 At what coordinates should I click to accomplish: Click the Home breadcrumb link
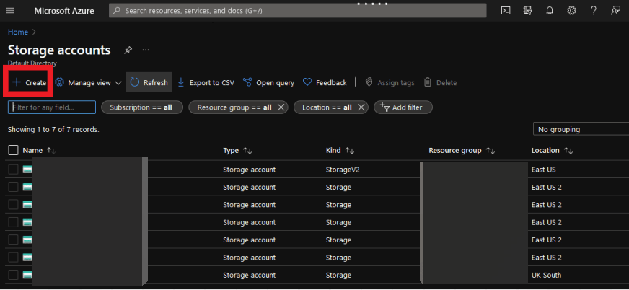pos(18,32)
